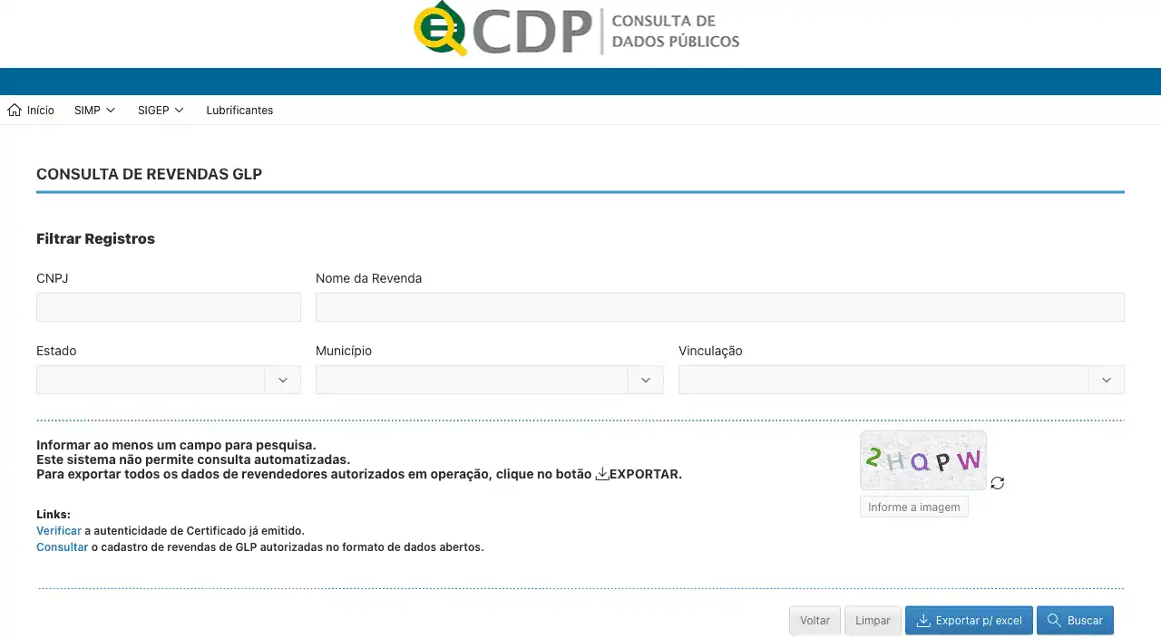Open the Município dropdown chevron

click(646, 380)
